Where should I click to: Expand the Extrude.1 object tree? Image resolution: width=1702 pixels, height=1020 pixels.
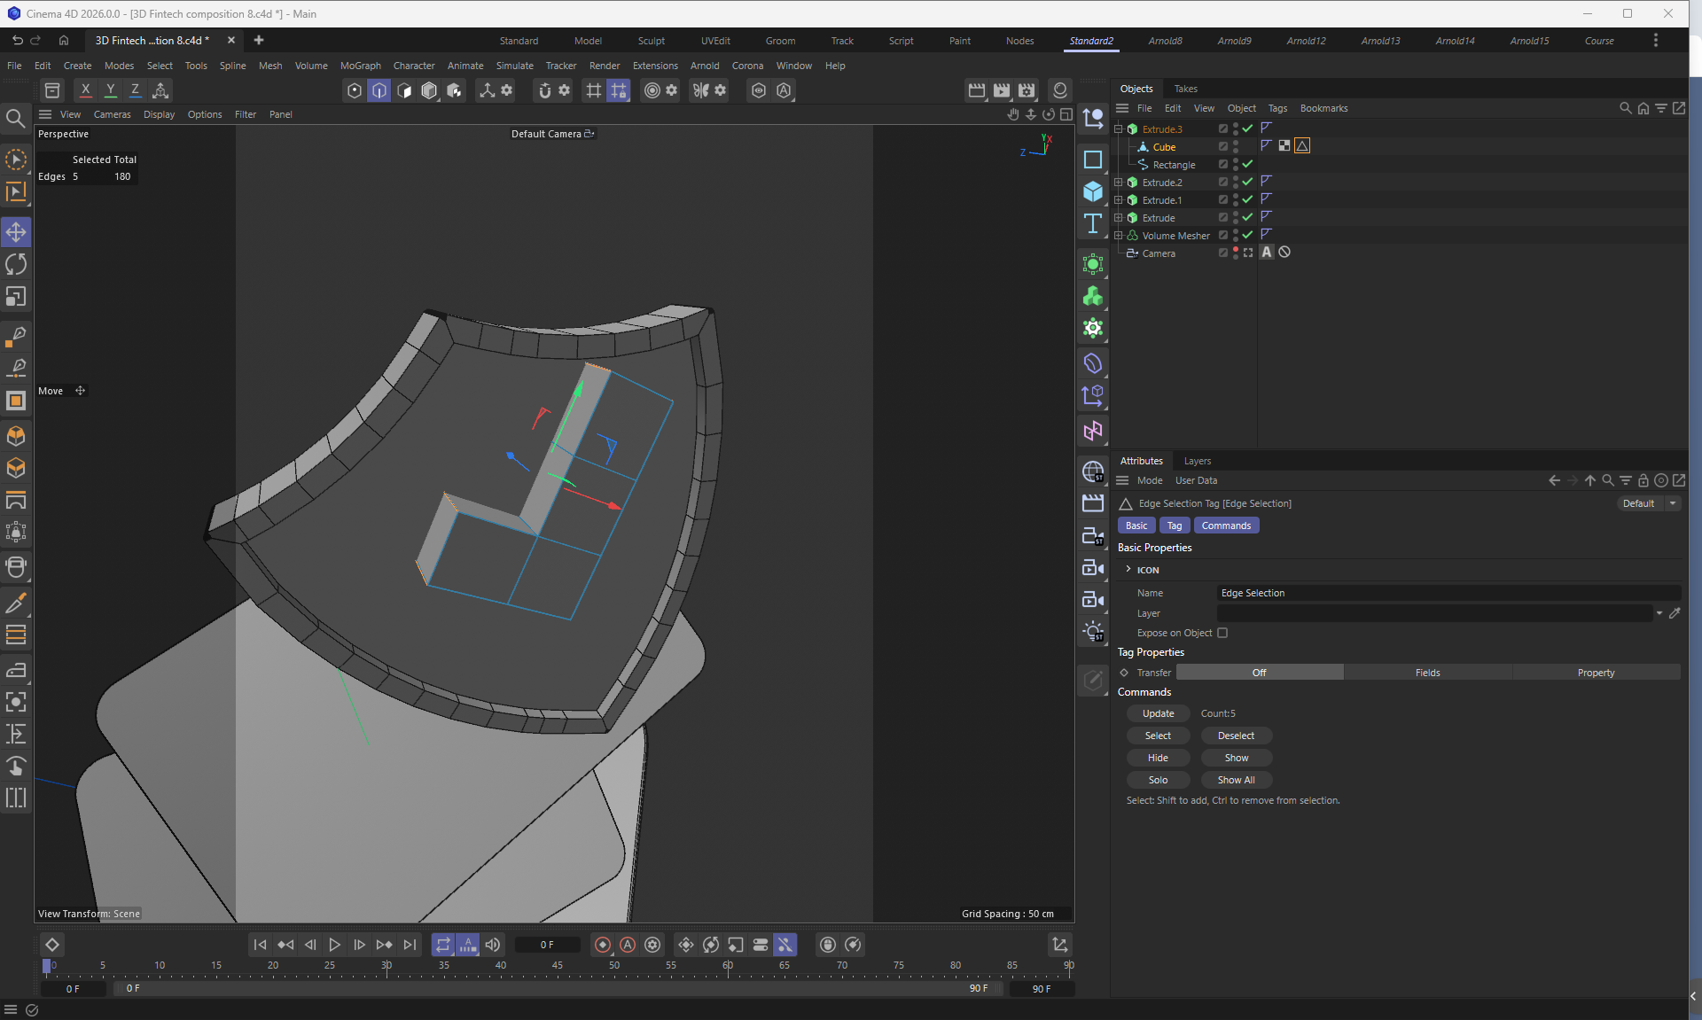click(x=1119, y=200)
